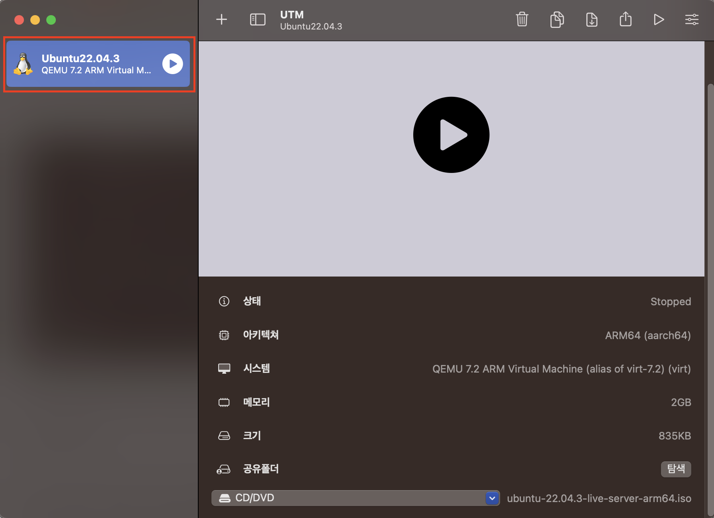The width and height of the screenshot is (714, 518).
Task: Click the 835KB size value
Action: [x=675, y=436]
